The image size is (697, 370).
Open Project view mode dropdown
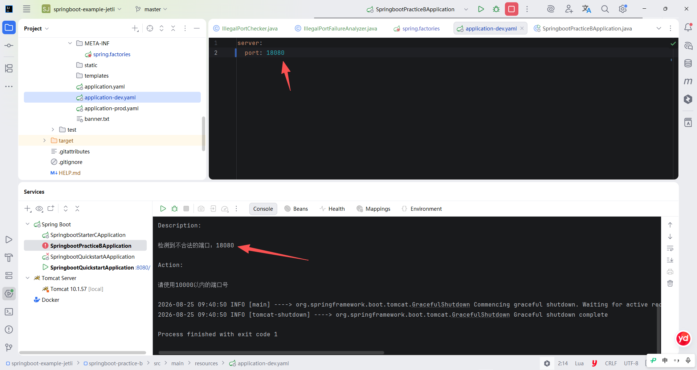[x=36, y=28]
